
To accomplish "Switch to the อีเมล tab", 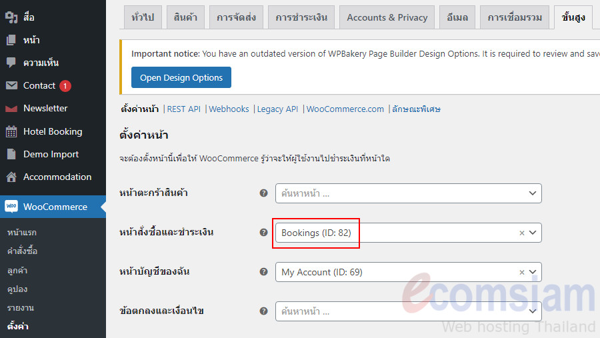I will 457,17.
